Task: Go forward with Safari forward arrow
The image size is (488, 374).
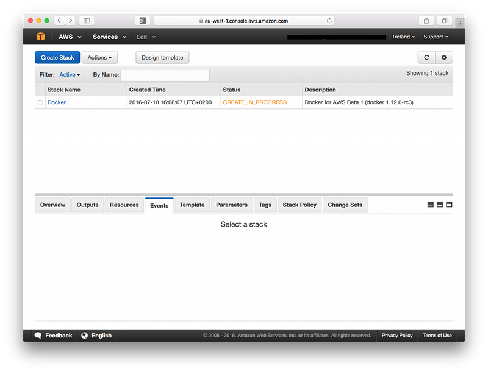Action: point(70,21)
